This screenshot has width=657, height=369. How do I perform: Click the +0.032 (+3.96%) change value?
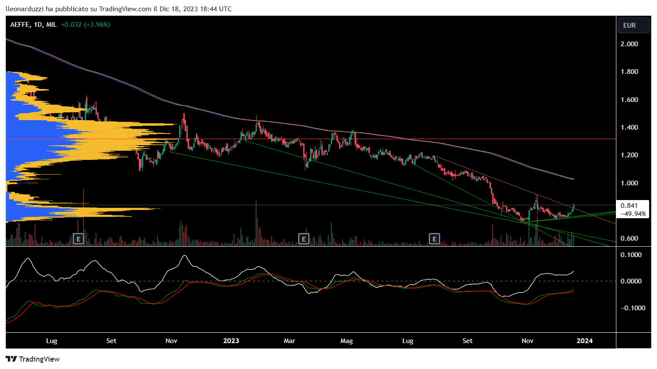click(x=85, y=25)
